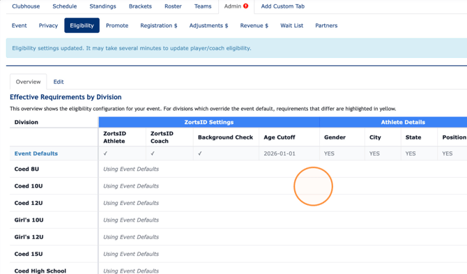This screenshot has height=274, width=467.
Task: Click the Coed 8U division row
Action: 238,169
